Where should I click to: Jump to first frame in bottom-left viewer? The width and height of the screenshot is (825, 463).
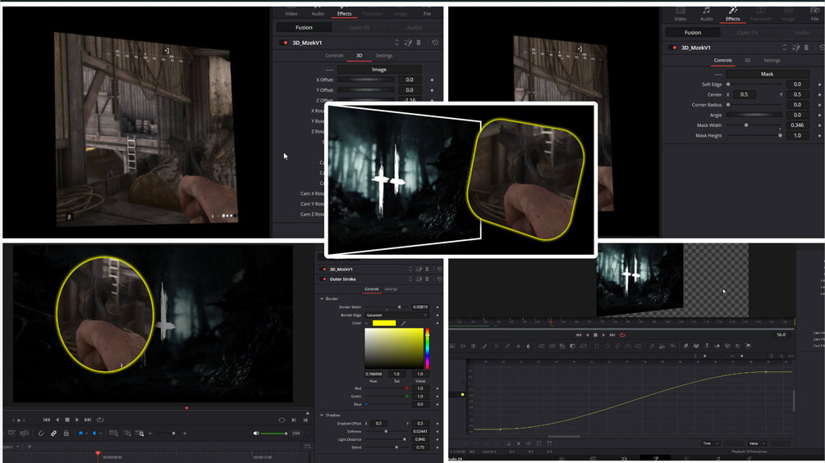[x=46, y=420]
